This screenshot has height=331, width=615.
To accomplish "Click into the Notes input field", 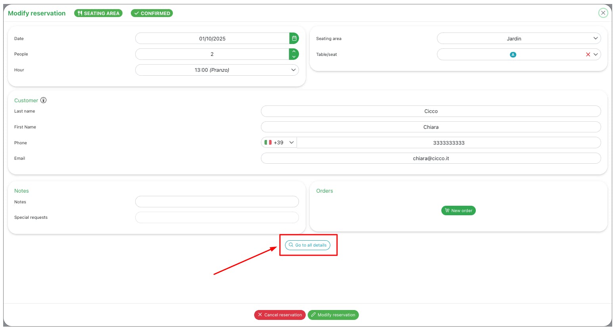I will point(217,202).
